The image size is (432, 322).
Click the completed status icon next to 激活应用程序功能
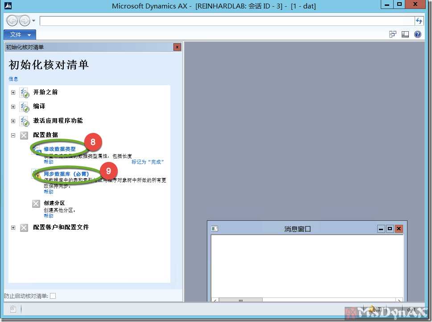click(x=24, y=121)
